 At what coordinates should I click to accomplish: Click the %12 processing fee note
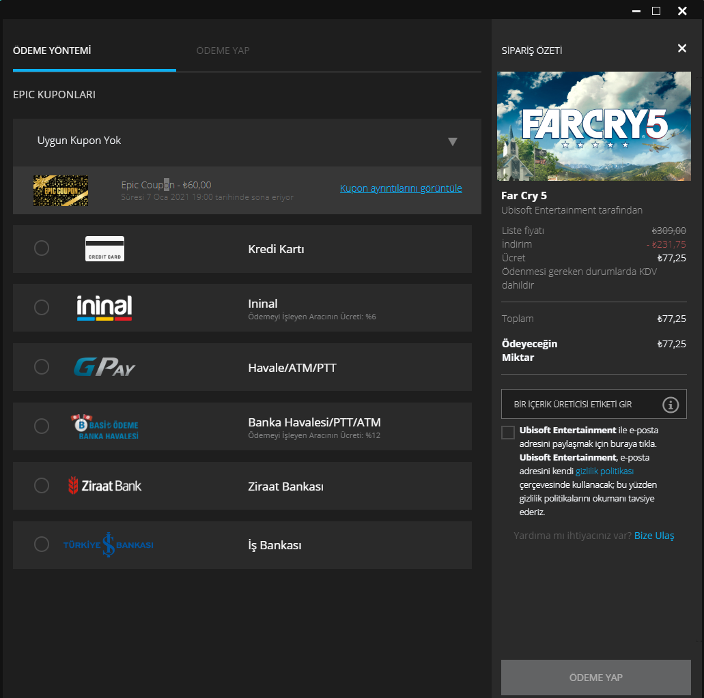314,435
